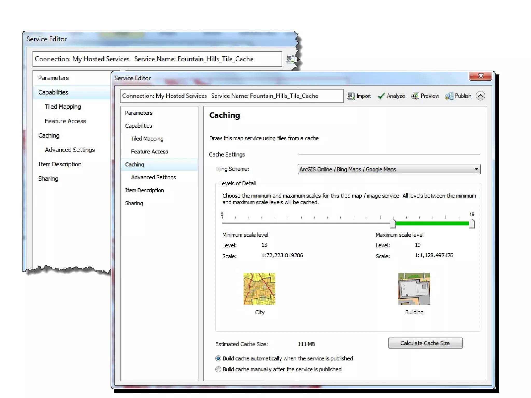Click the Tiling Scheme dropdown arrow
Screen dimensions: 531x398
[x=476, y=169]
